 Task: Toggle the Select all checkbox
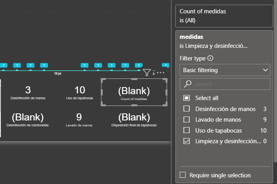pos(186,98)
